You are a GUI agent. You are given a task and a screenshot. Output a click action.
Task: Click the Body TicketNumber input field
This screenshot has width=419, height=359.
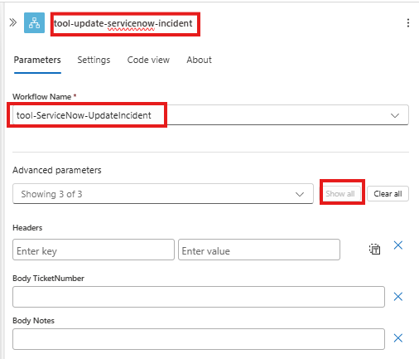tap(199, 297)
